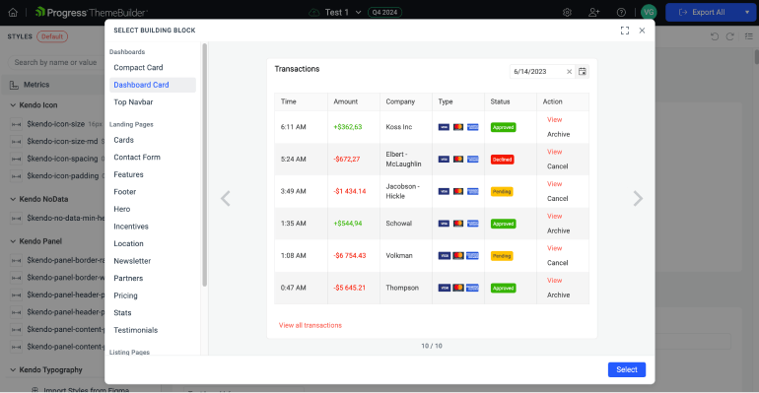Click card icons in the Koss Inc row
Screen dimensions: 759x393
coord(458,127)
